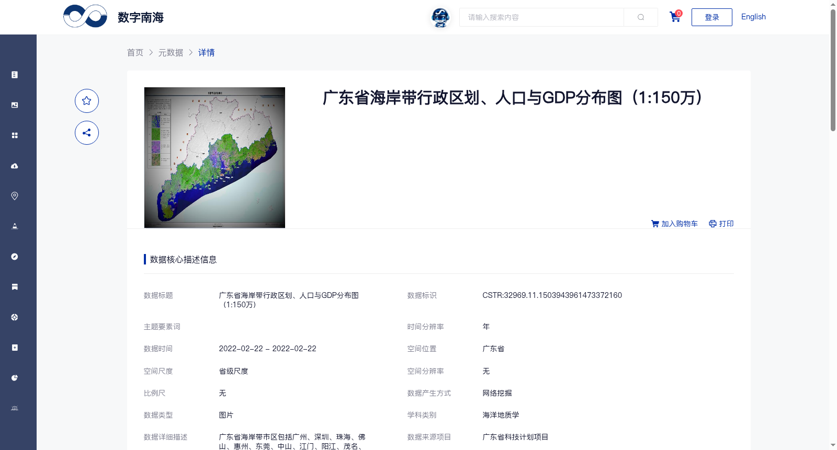
Task: Click the date range 2022-02-22 value
Action: tap(267, 349)
